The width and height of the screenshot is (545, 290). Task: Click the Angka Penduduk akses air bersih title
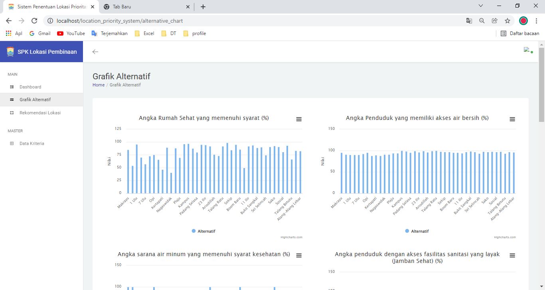(x=417, y=118)
